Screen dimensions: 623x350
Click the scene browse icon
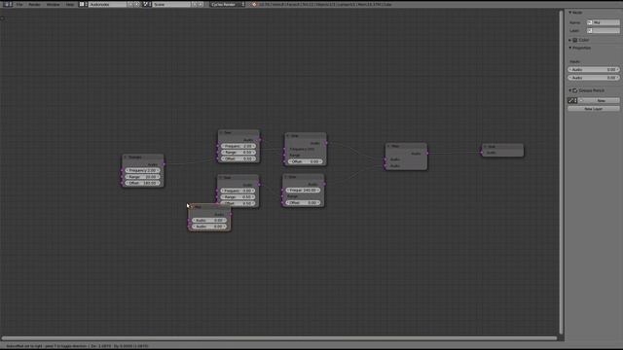(147, 4)
